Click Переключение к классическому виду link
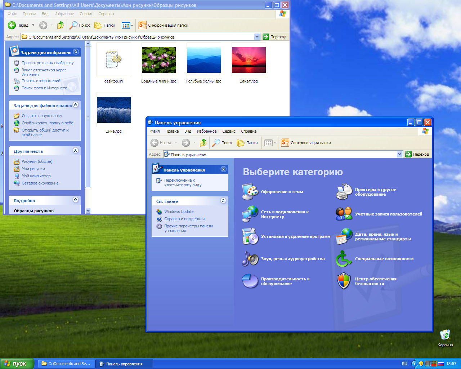Image resolution: width=461 pixels, height=369 pixels. (183, 182)
